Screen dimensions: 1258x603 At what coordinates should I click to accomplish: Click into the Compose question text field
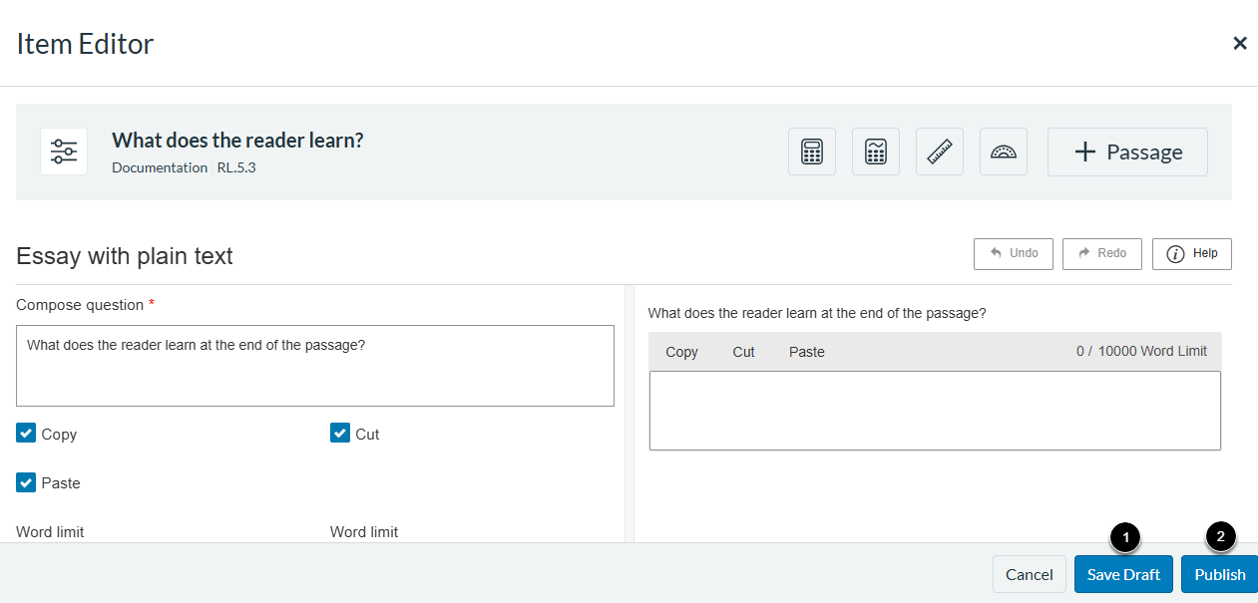coord(314,366)
